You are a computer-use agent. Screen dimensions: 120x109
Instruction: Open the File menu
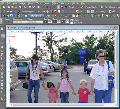click(x=3, y=3)
